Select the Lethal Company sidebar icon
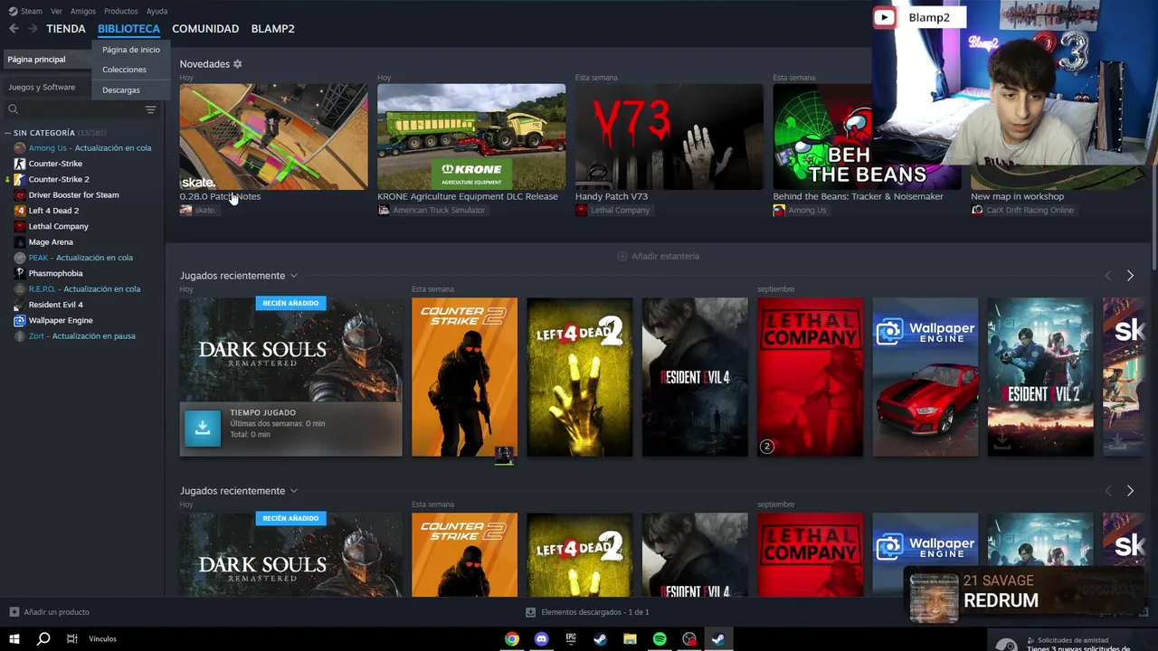 [19, 226]
